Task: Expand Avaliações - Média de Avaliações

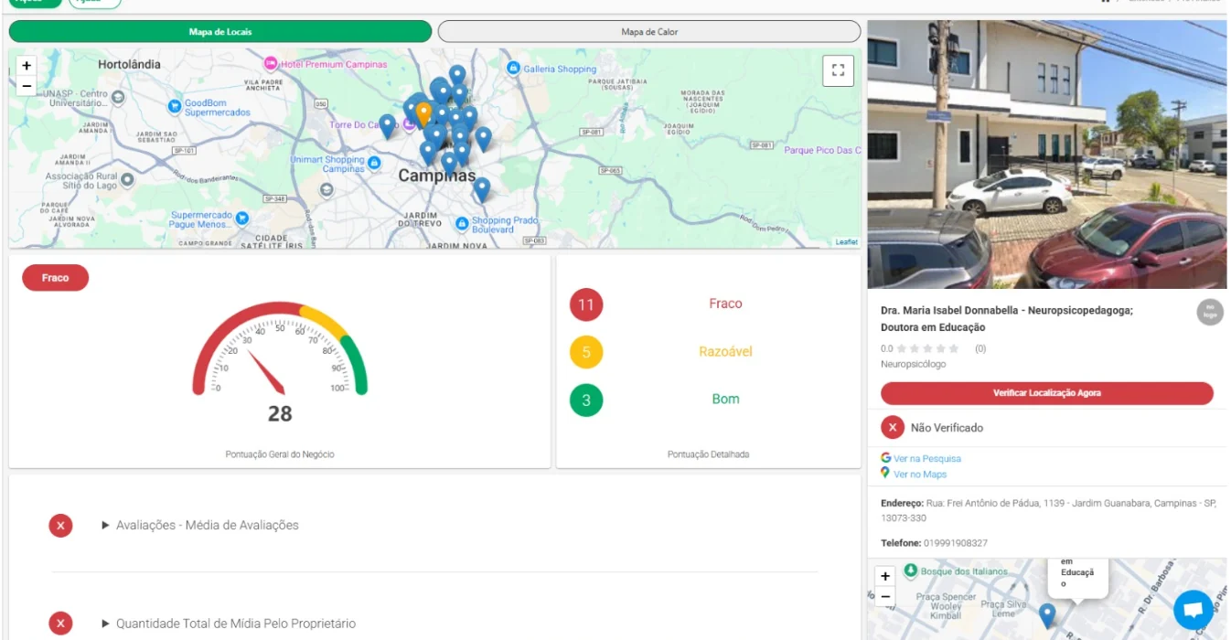Action: (x=200, y=525)
